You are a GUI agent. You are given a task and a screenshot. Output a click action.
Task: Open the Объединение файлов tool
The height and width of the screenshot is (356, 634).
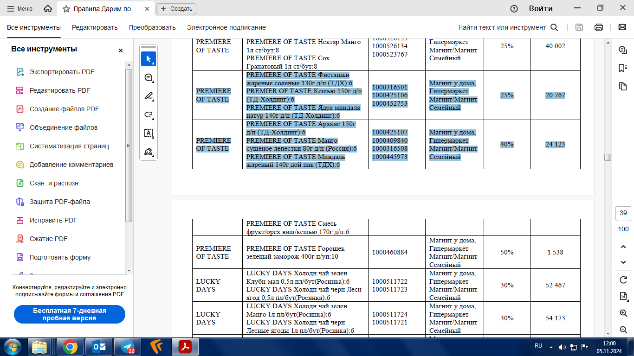[x=64, y=127]
